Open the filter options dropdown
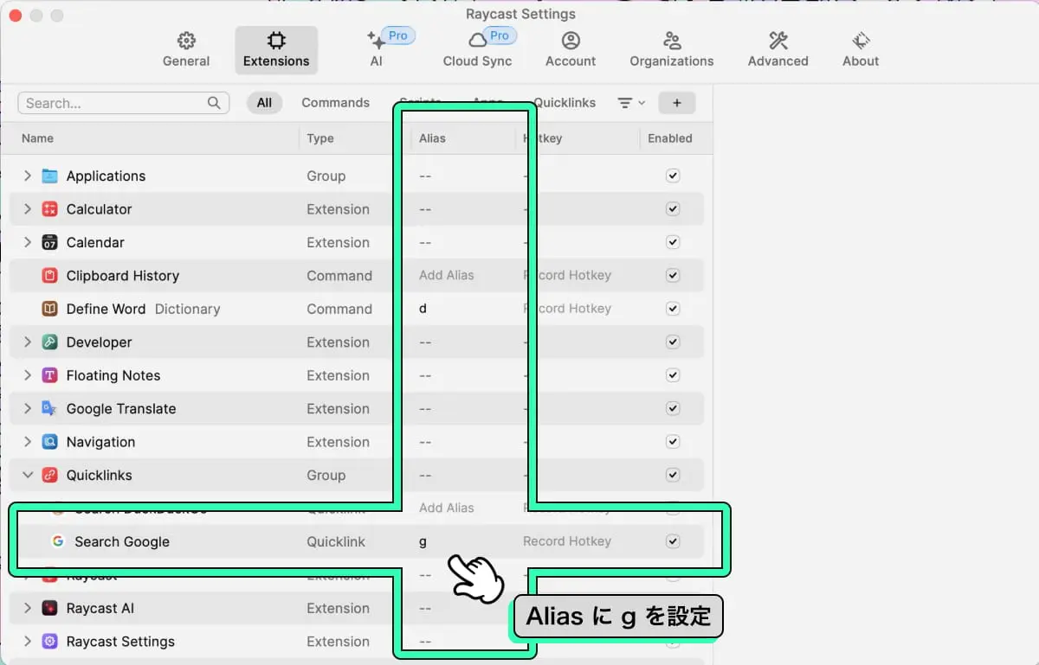The height and width of the screenshot is (665, 1039). coord(631,103)
